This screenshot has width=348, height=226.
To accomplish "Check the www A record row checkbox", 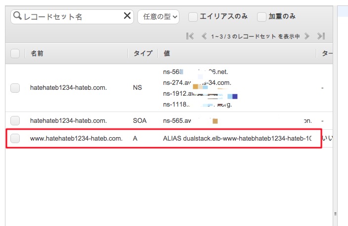I will click(15, 139).
